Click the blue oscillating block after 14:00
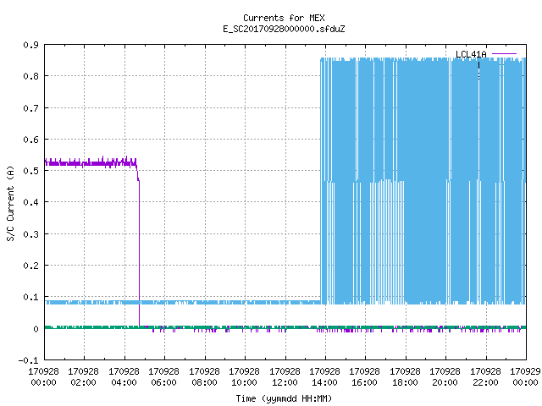Image resolution: width=542 pixels, height=406 pixels. tap(423, 181)
